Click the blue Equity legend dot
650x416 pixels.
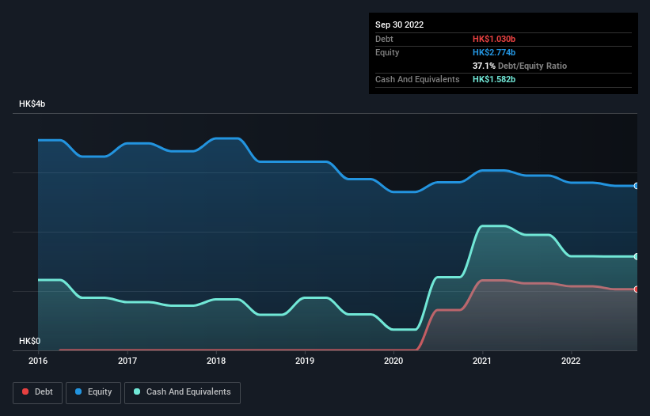(x=78, y=391)
